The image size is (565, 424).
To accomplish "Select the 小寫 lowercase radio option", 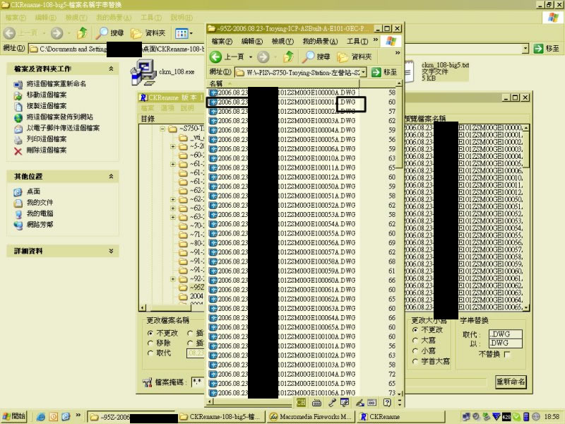I will (x=416, y=351).
